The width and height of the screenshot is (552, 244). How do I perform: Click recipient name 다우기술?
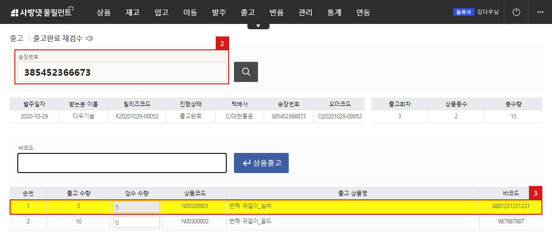coord(84,116)
